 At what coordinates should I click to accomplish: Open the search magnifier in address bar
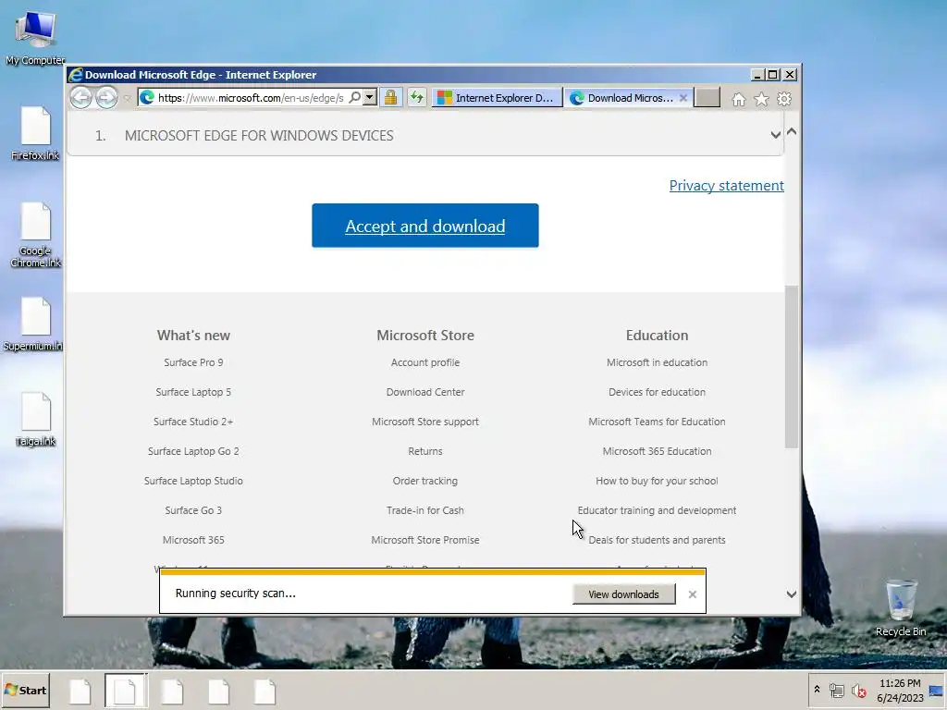pyautogui.click(x=354, y=98)
